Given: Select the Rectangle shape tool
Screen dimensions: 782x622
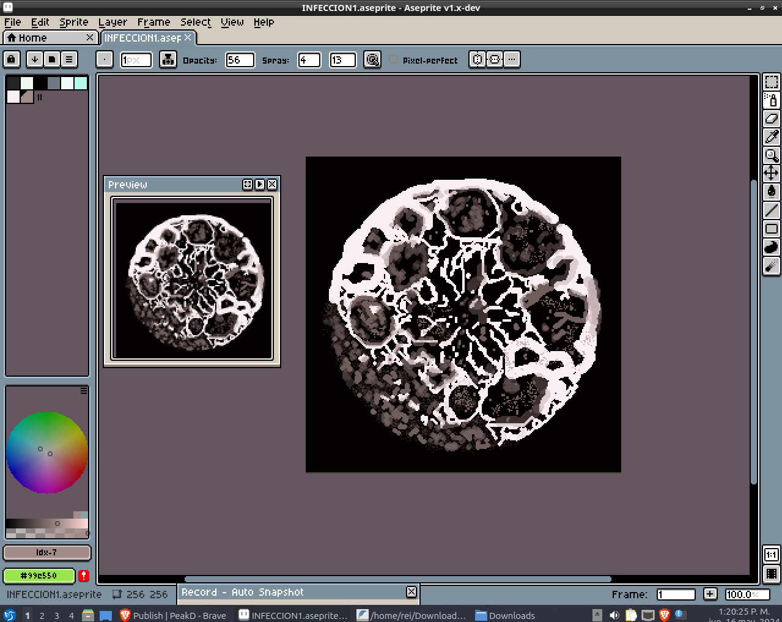Looking at the screenshot, I should pos(772,229).
